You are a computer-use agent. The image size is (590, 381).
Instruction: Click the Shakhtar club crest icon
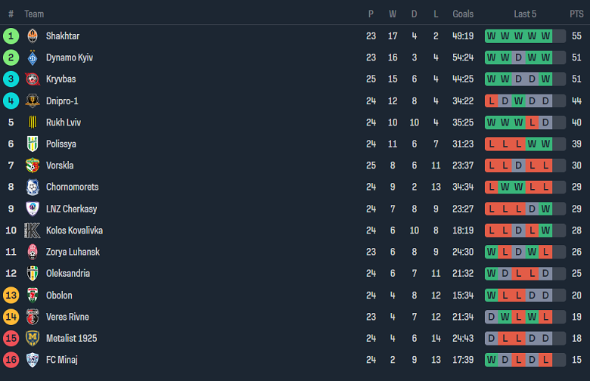(x=33, y=36)
